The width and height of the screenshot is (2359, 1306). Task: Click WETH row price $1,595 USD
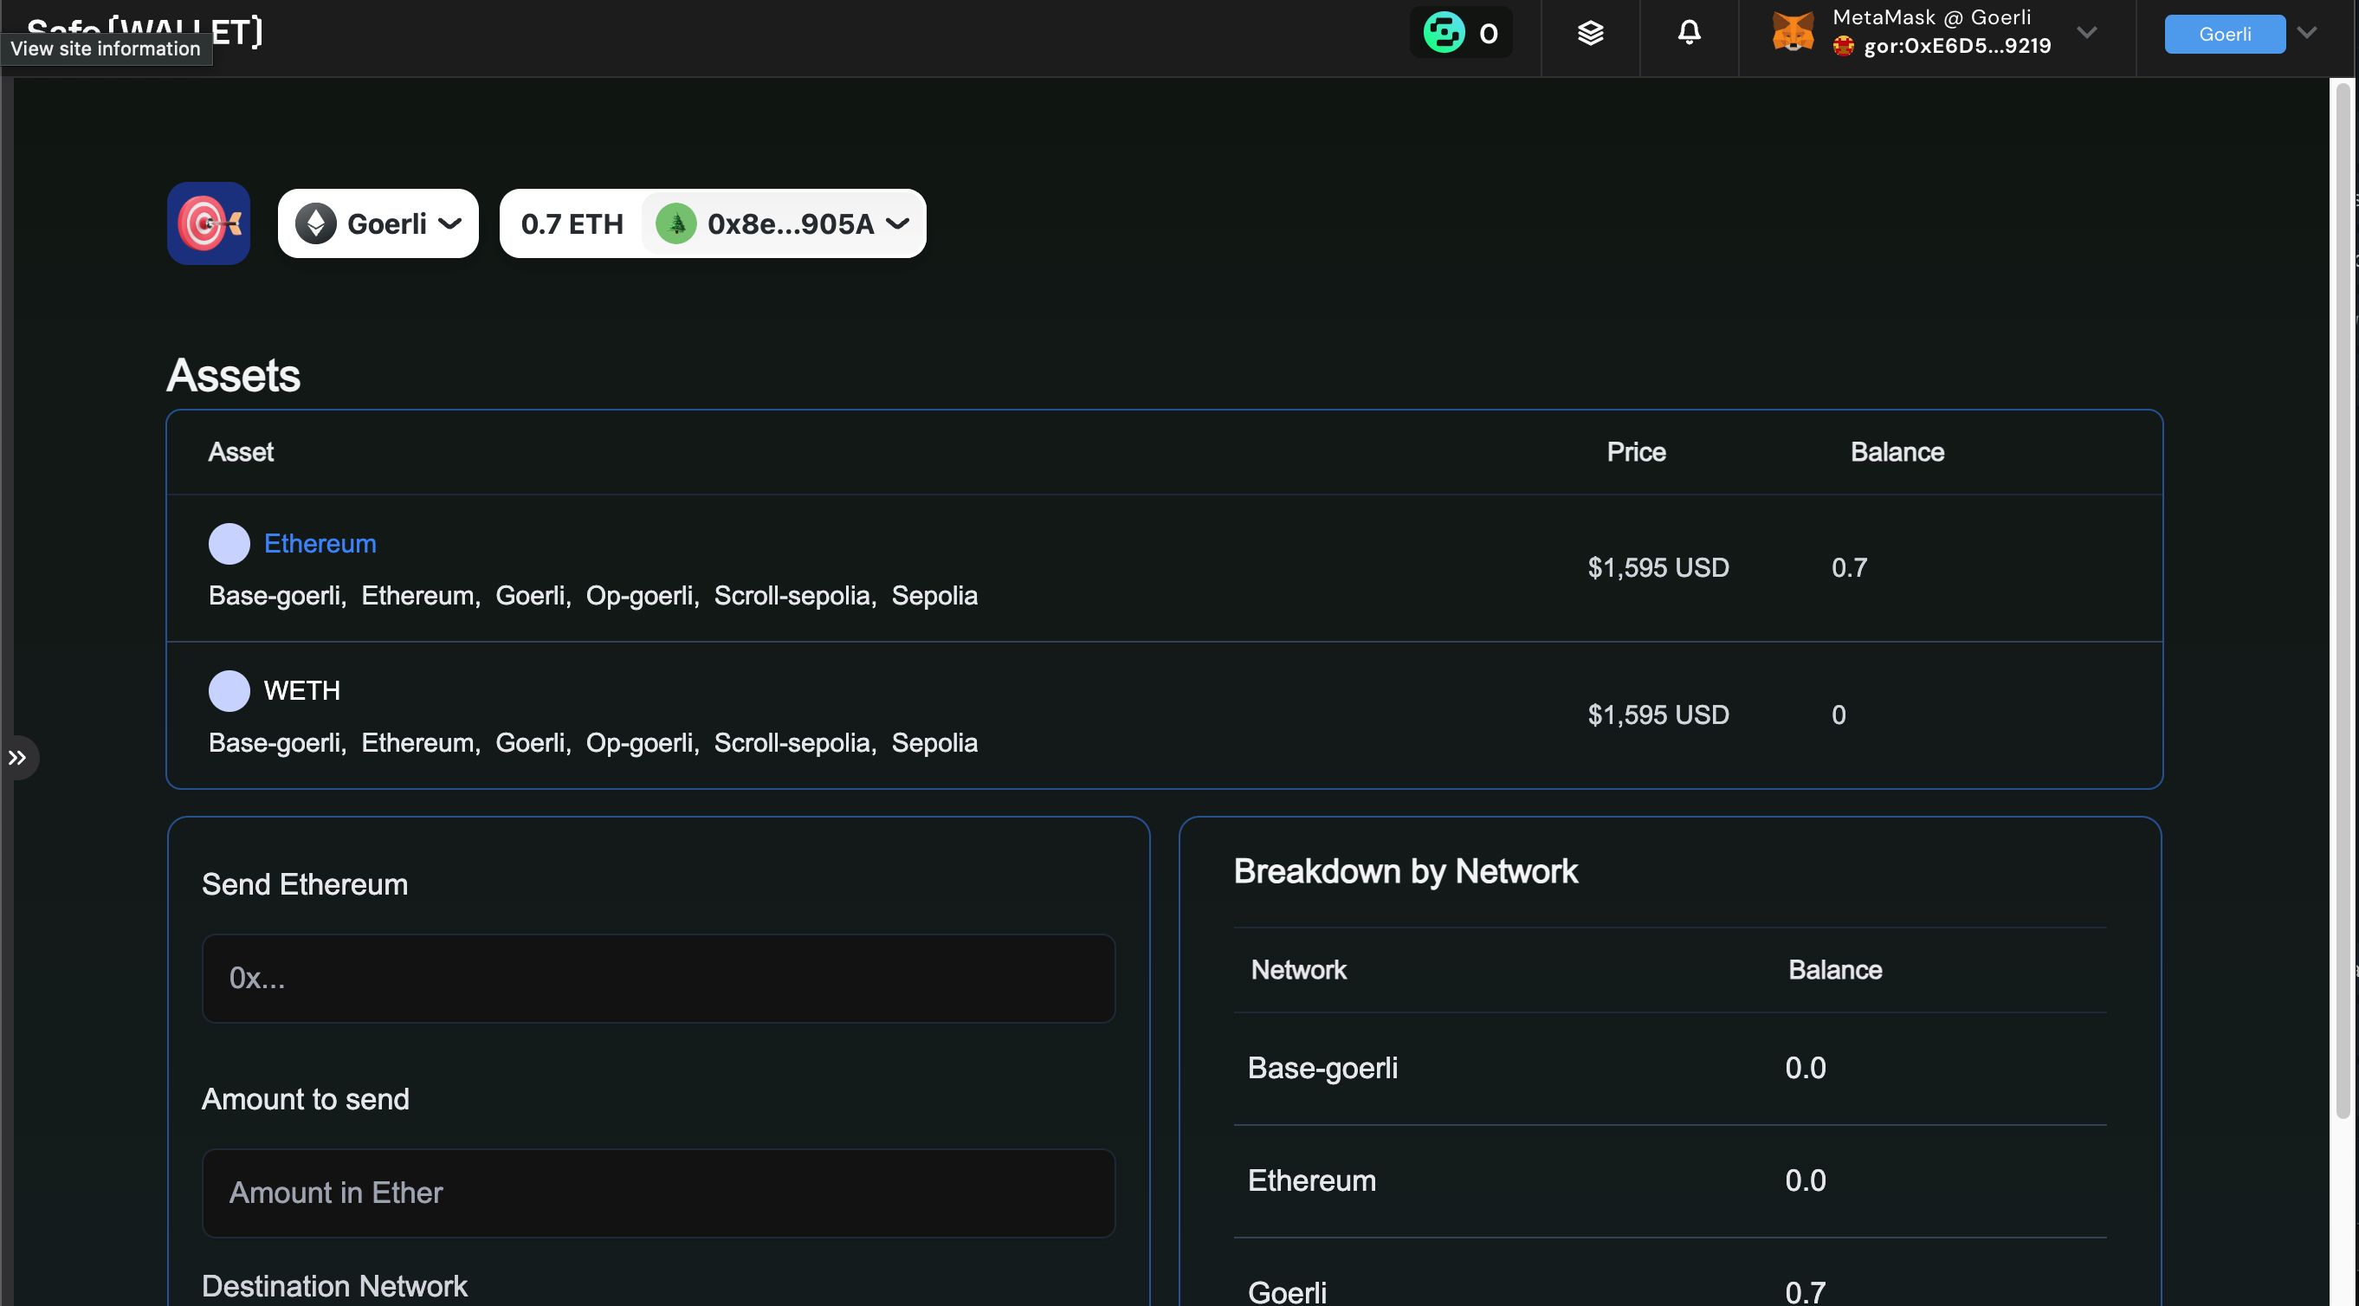coord(1658,714)
